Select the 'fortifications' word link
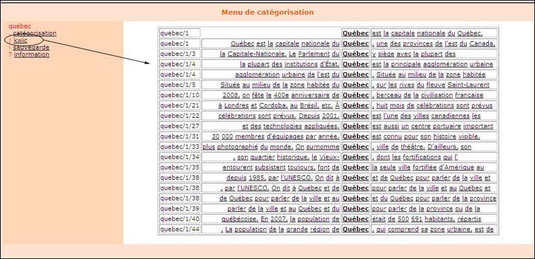This screenshot has width=535, height=259. 422,157
